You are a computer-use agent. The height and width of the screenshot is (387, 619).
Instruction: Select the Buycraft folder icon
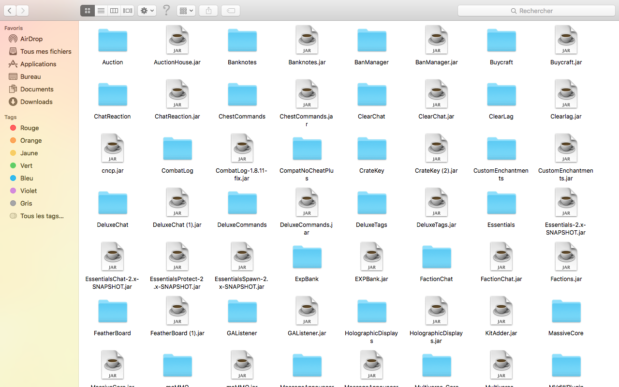(x=501, y=40)
